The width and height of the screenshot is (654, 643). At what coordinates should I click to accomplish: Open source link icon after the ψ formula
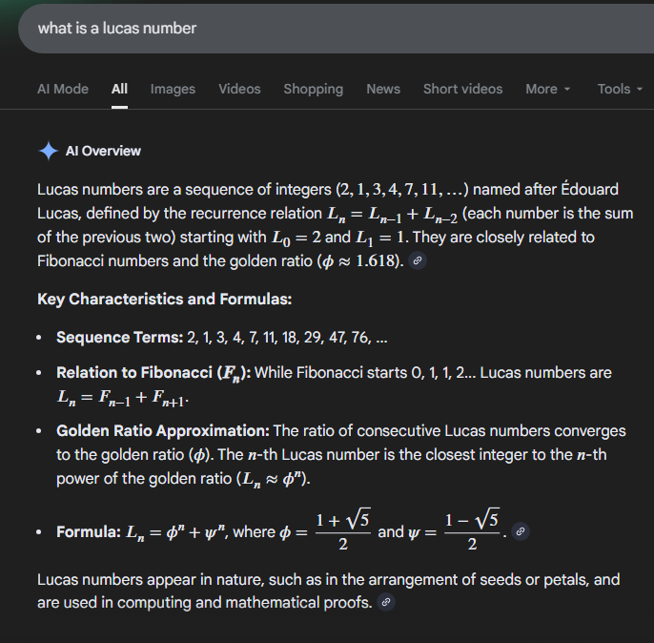tap(521, 531)
